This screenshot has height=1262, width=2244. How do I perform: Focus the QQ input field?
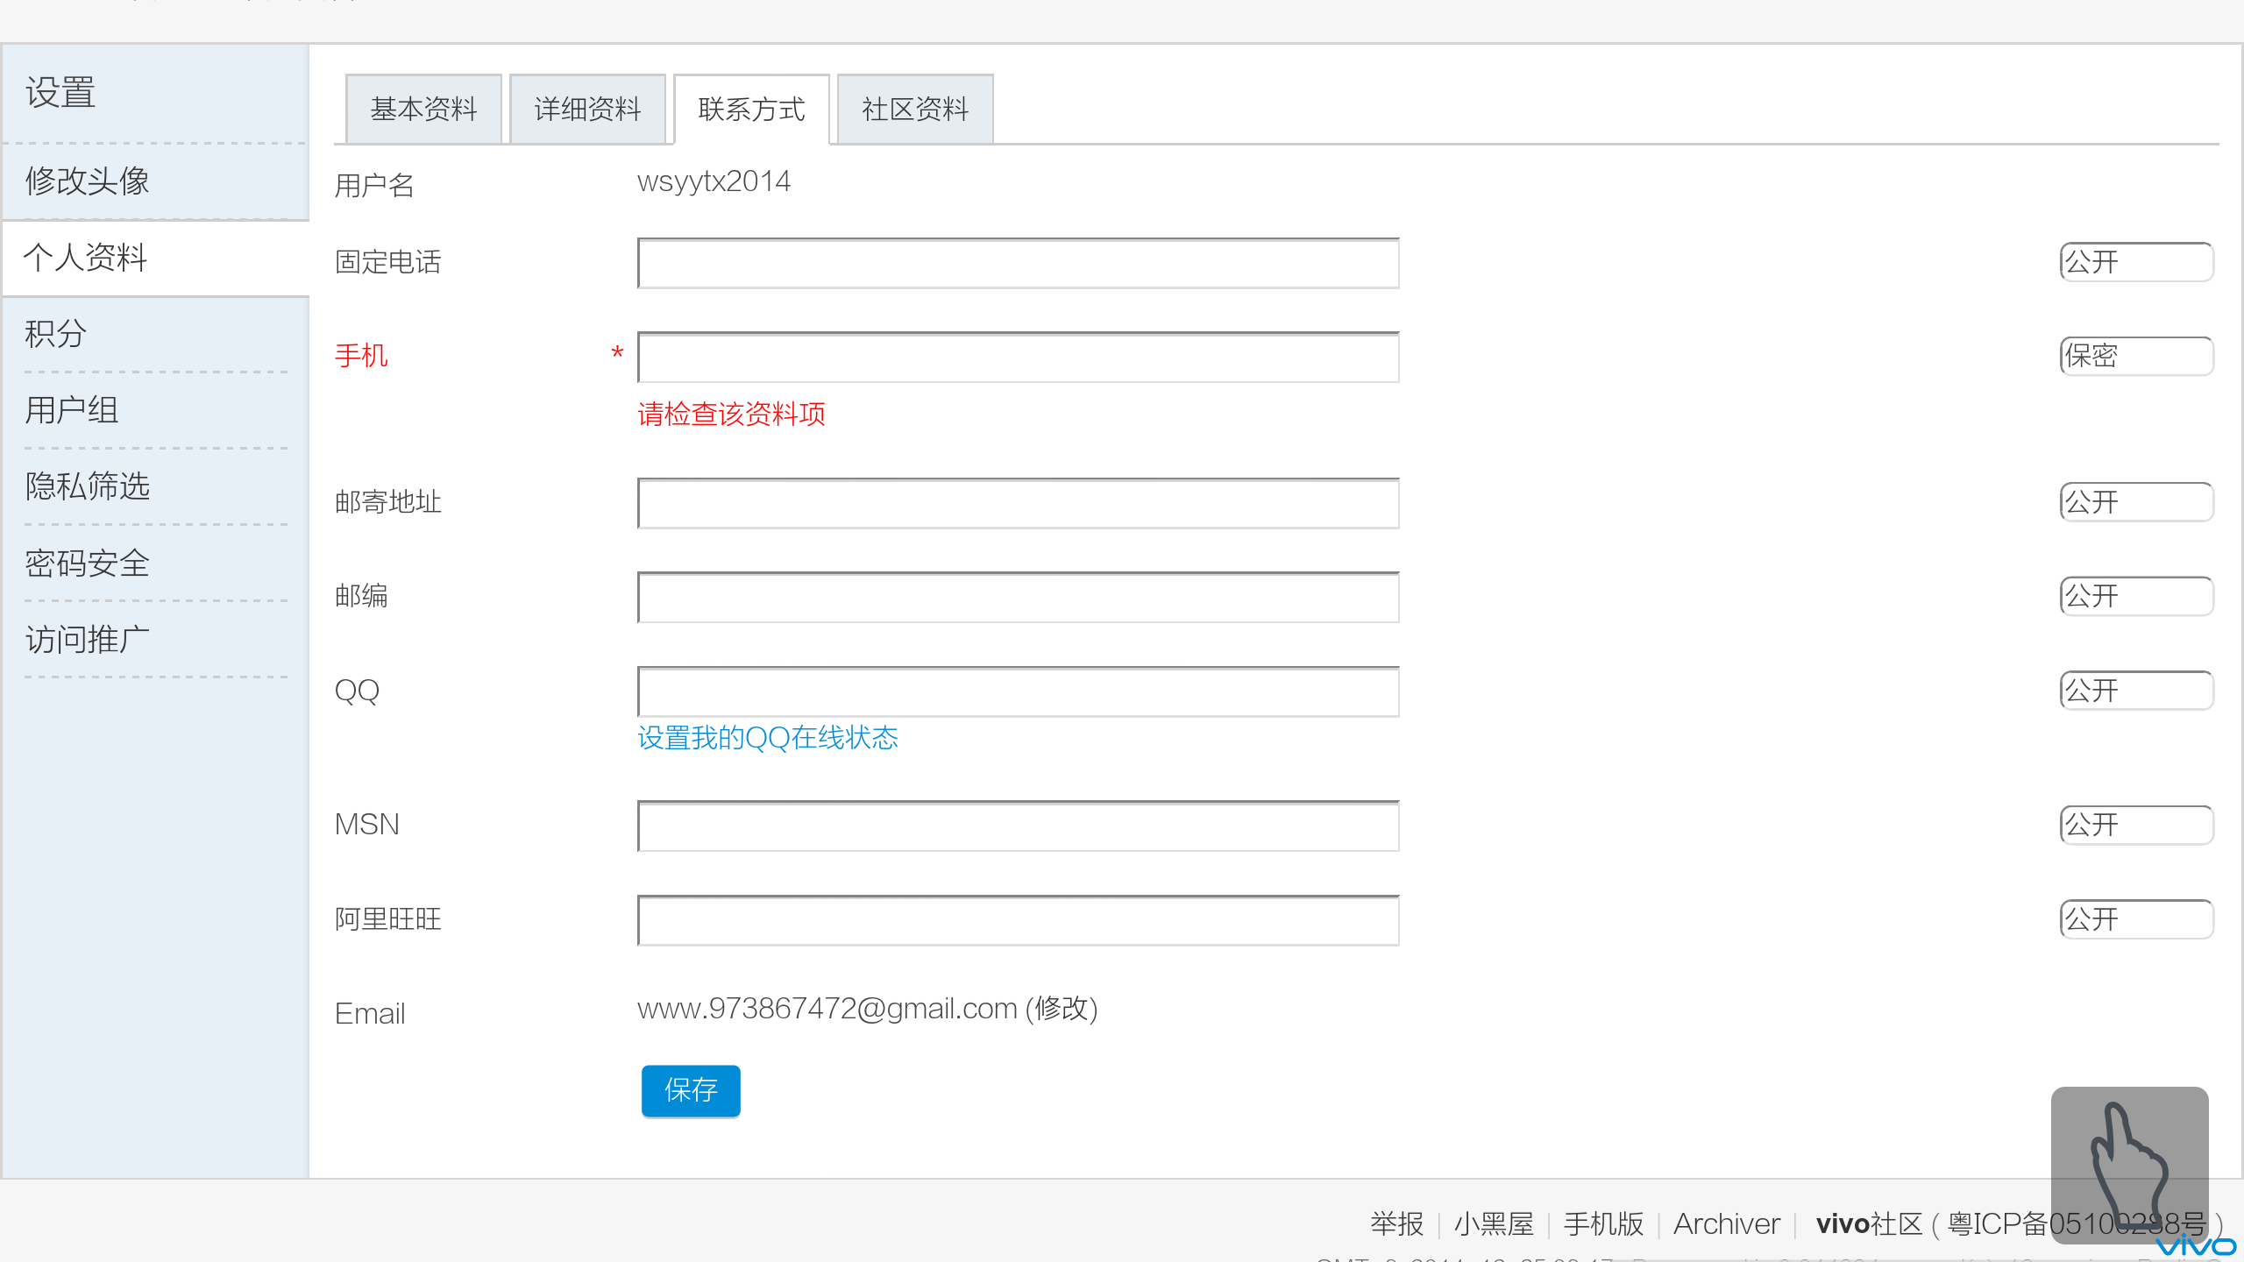[x=1019, y=691]
